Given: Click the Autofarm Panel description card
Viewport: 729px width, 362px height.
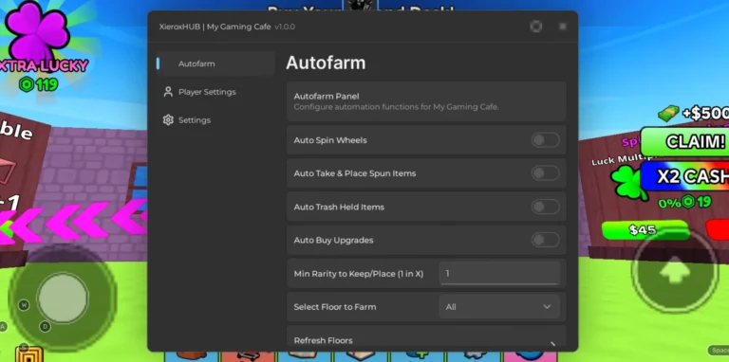Looking at the screenshot, I should (x=426, y=101).
